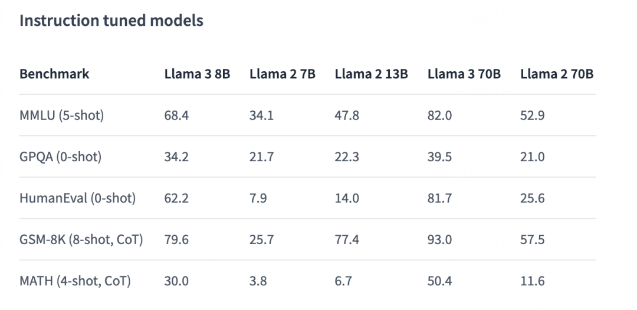This screenshot has width=637, height=310.
Task: Click the MATH (4-shot, CoT) row label
Action: tap(75, 281)
